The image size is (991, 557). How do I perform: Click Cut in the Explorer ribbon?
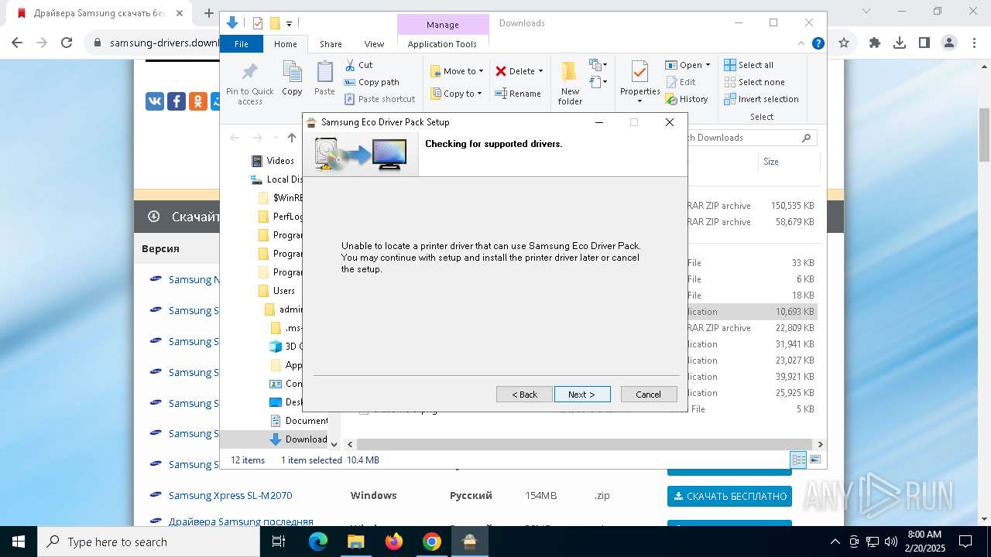[358, 65]
